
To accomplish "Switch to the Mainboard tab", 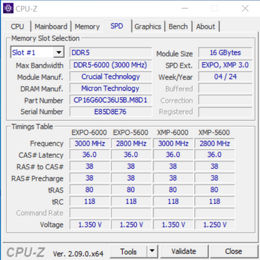I will pyautogui.click(x=51, y=27).
